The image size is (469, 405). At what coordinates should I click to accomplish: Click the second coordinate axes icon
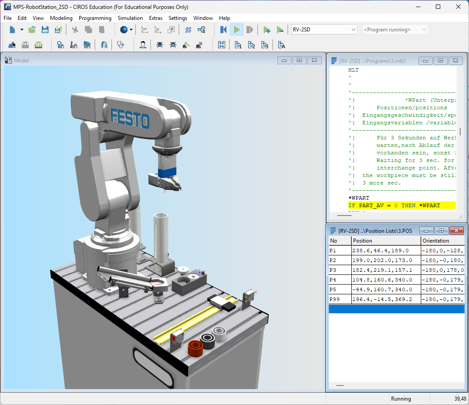pyautogui.click(x=158, y=30)
